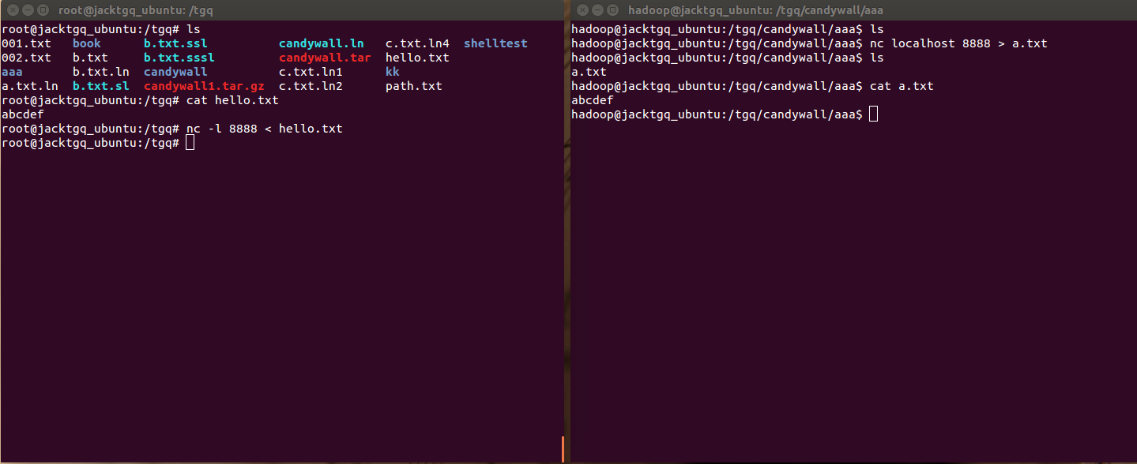Click the 'cat a.txt' command in hadoop terminal
Screen dimensions: 1137x464
tap(902, 86)
